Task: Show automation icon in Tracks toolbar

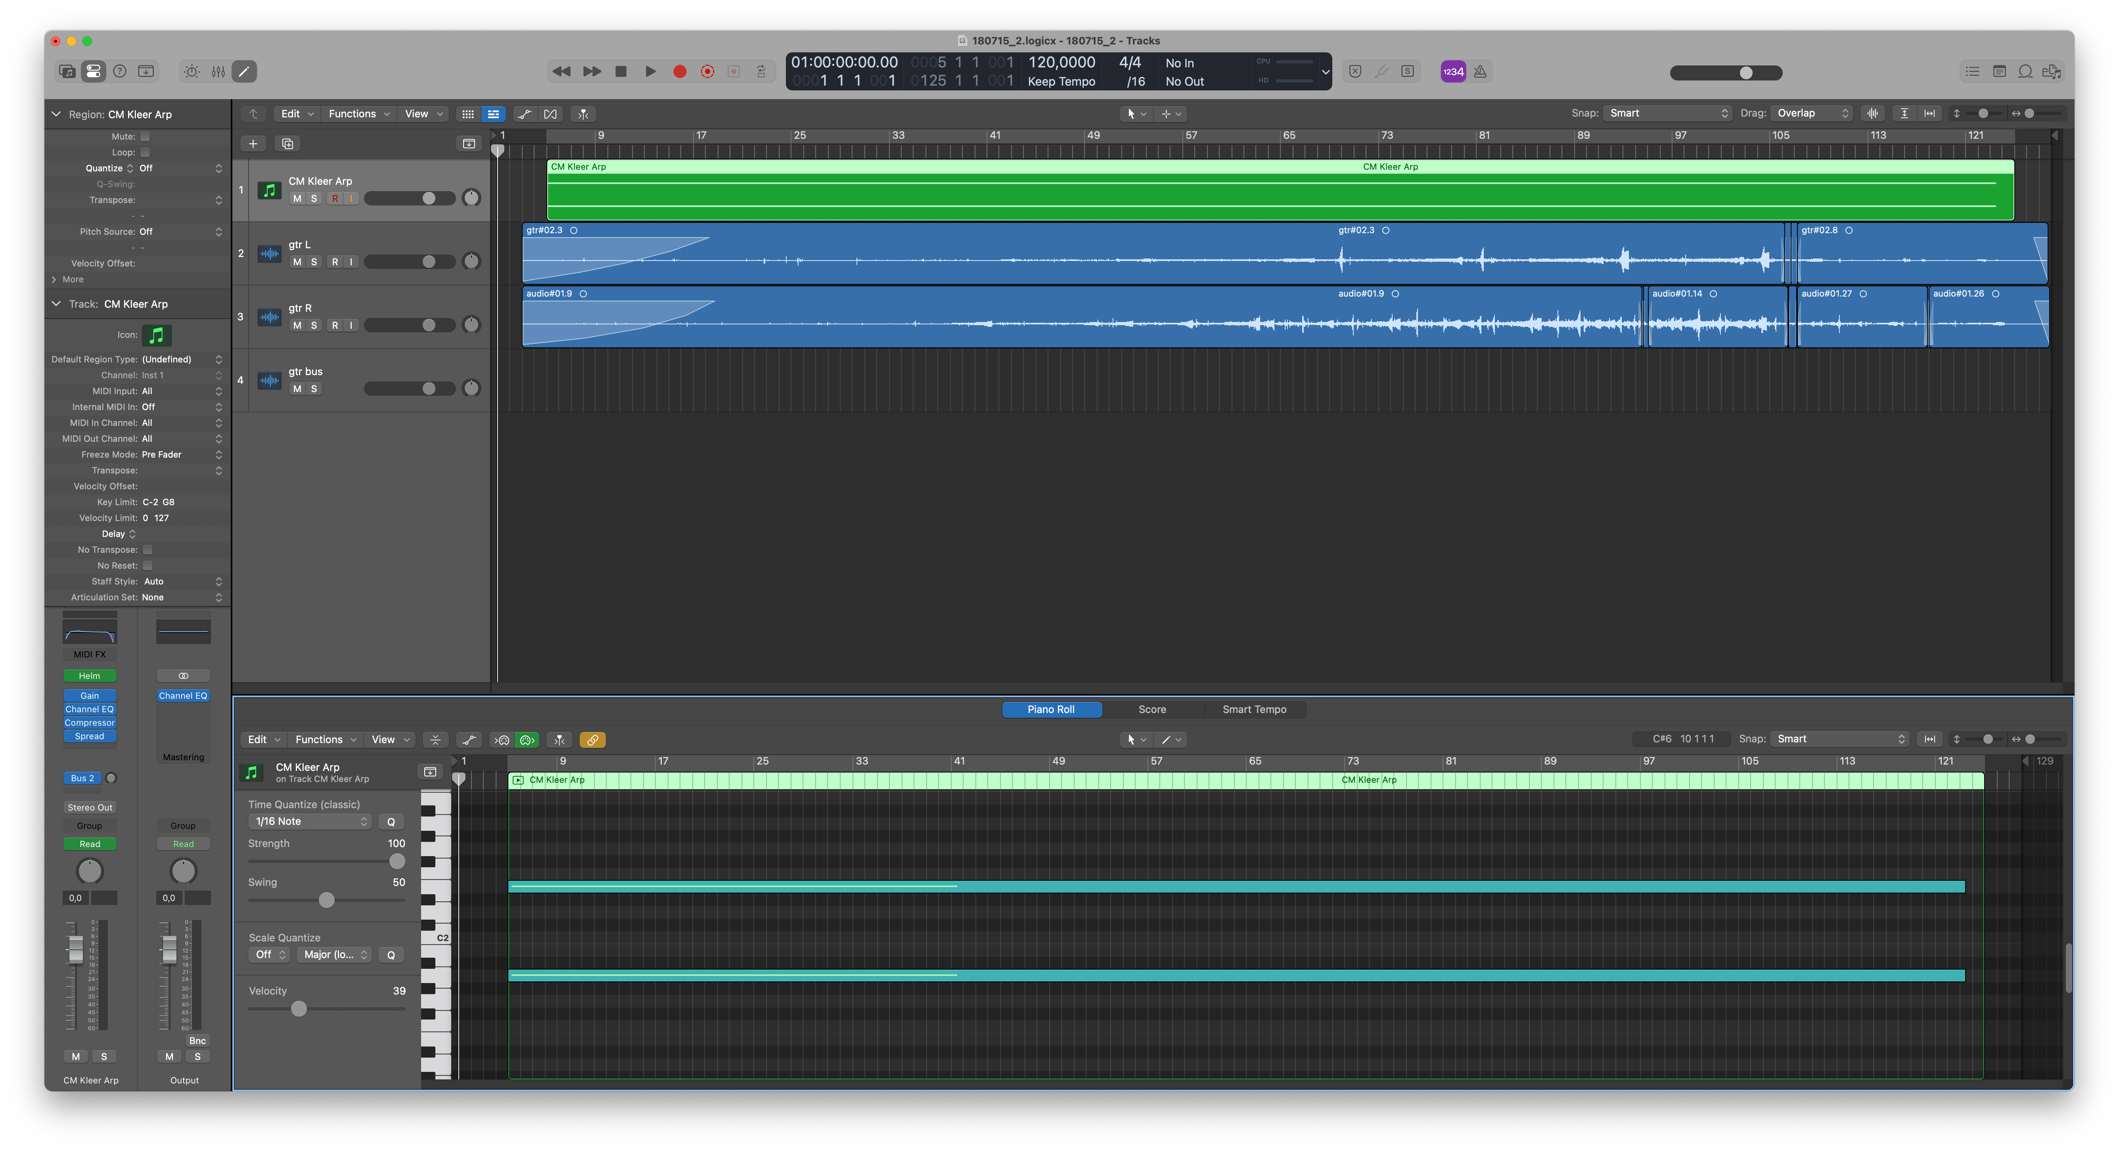Action: pos(525,114)
